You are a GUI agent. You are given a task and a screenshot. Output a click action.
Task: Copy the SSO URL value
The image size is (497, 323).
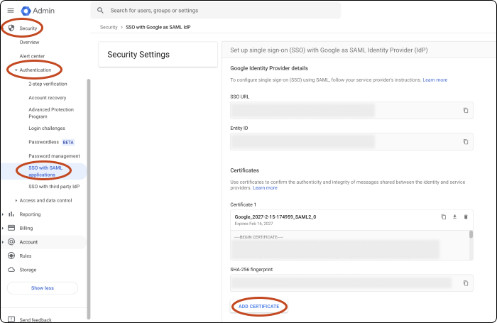466,110
